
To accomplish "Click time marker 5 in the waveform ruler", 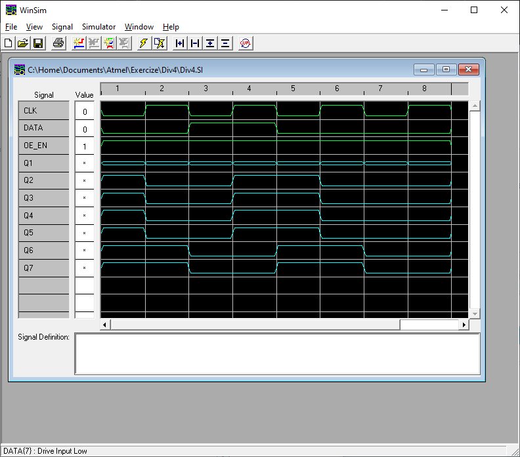I will (293, 89).
